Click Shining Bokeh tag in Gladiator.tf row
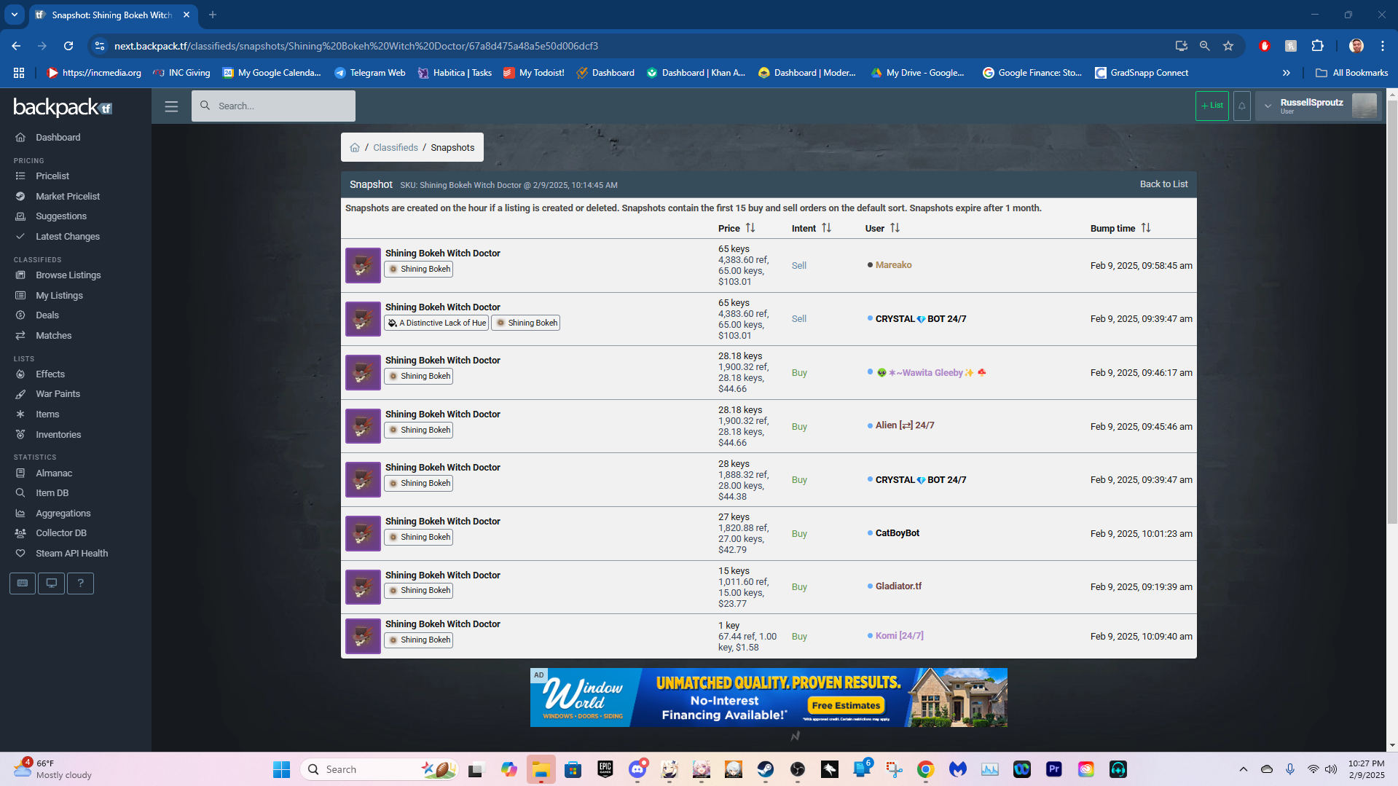Viewport: 1398px width, 786px height. [418, 591]
